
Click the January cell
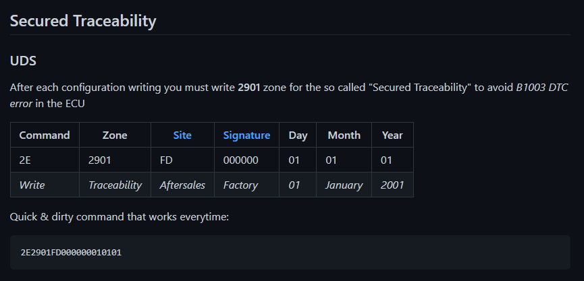coord(344,185)
